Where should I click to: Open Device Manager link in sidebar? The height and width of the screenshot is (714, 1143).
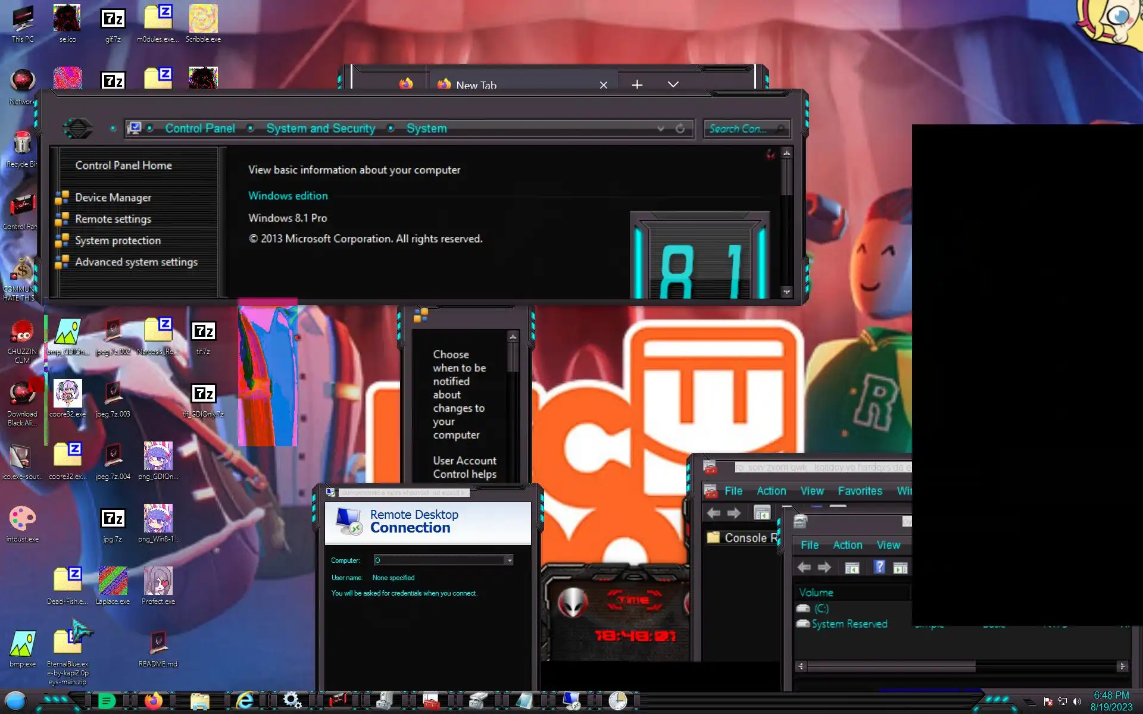coord(113,198)
